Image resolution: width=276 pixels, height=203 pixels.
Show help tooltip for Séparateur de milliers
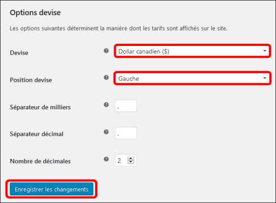pyautogui.click(x=106, y=105)
